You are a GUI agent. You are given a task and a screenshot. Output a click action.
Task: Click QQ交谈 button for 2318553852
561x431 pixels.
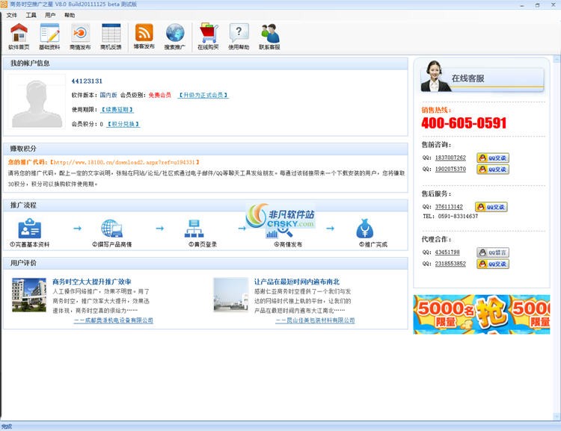[x=493, y=264]
